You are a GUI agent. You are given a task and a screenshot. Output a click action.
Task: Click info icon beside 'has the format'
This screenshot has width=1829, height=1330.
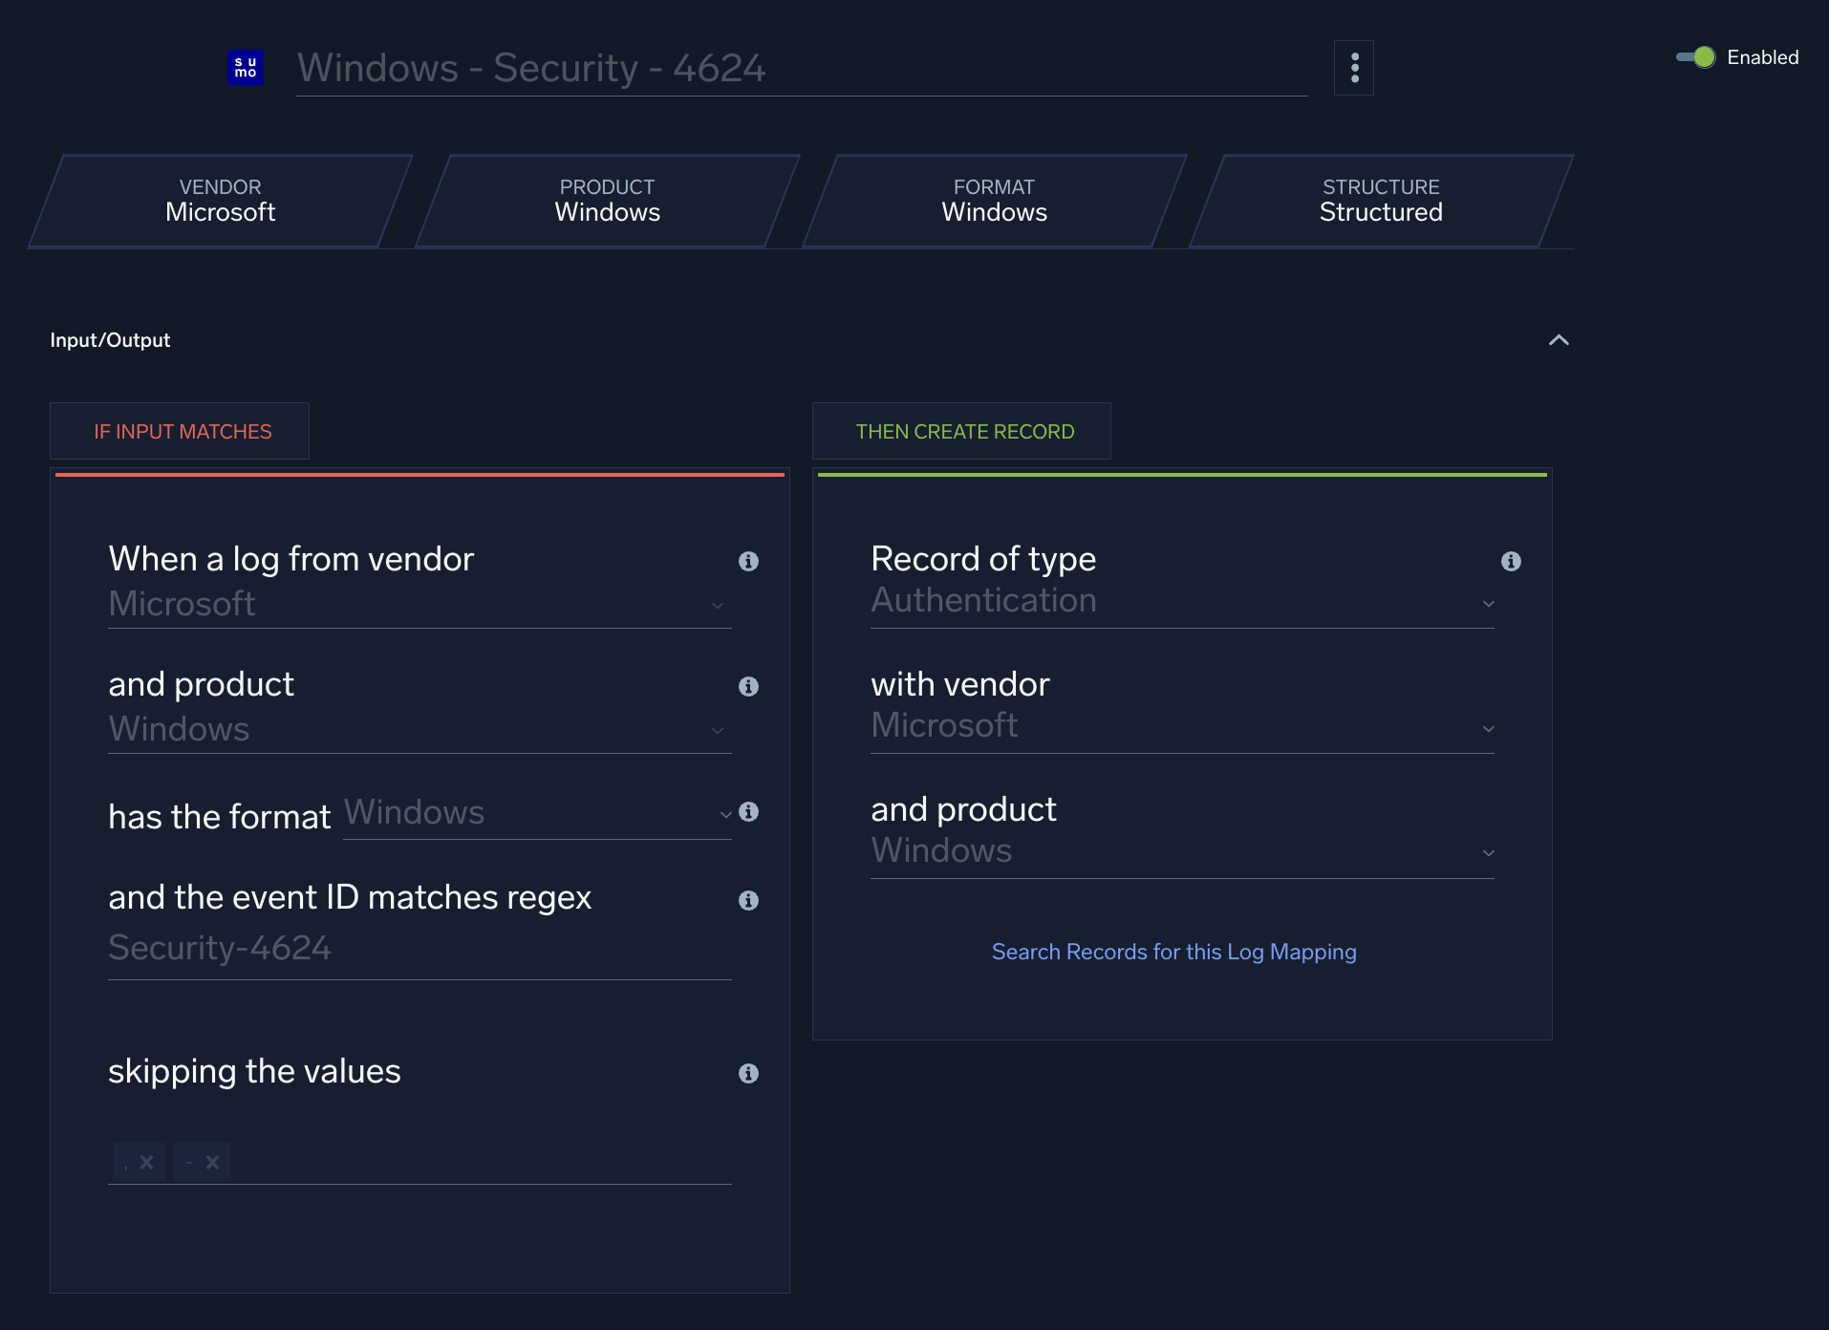coord(748,812)
